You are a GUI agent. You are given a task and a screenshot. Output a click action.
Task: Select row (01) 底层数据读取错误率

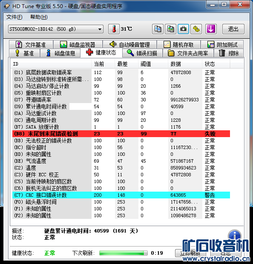click(121, 72)
